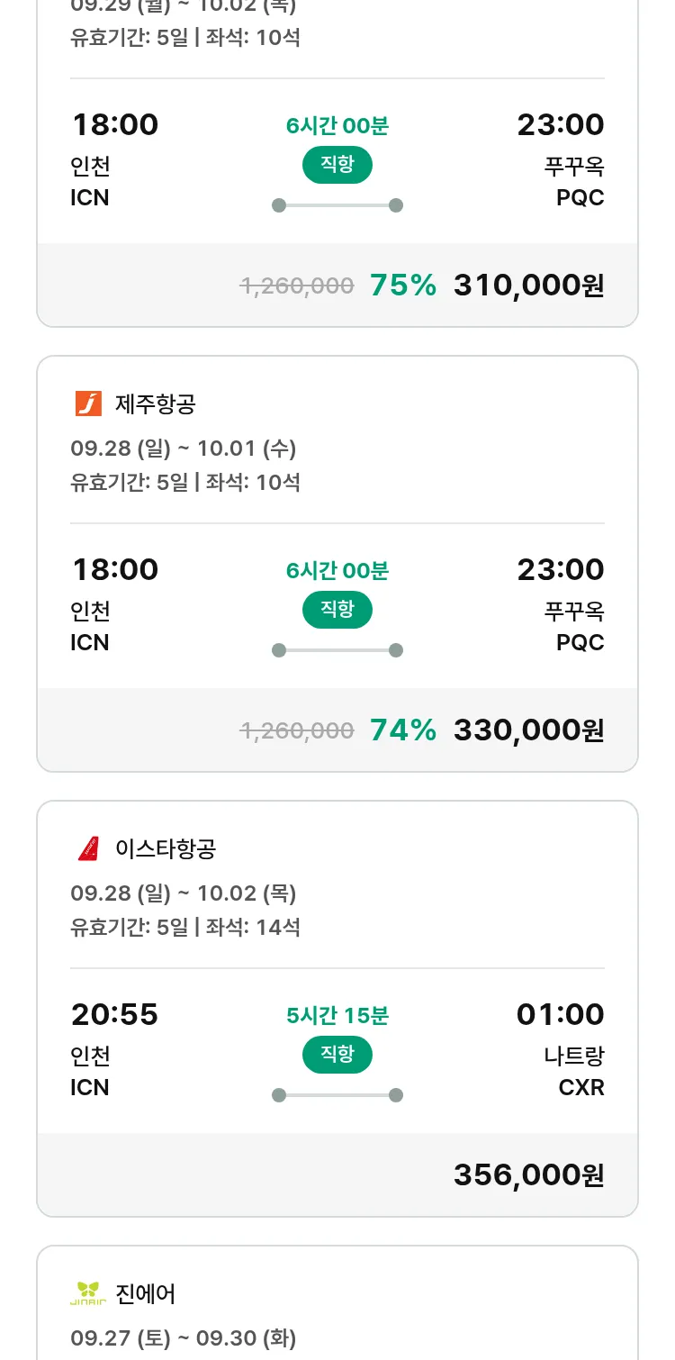Image resolution: width=675 pixels, height=1360 pixels.
Task: Click the 75% discount label
Action: pos(402,286)
